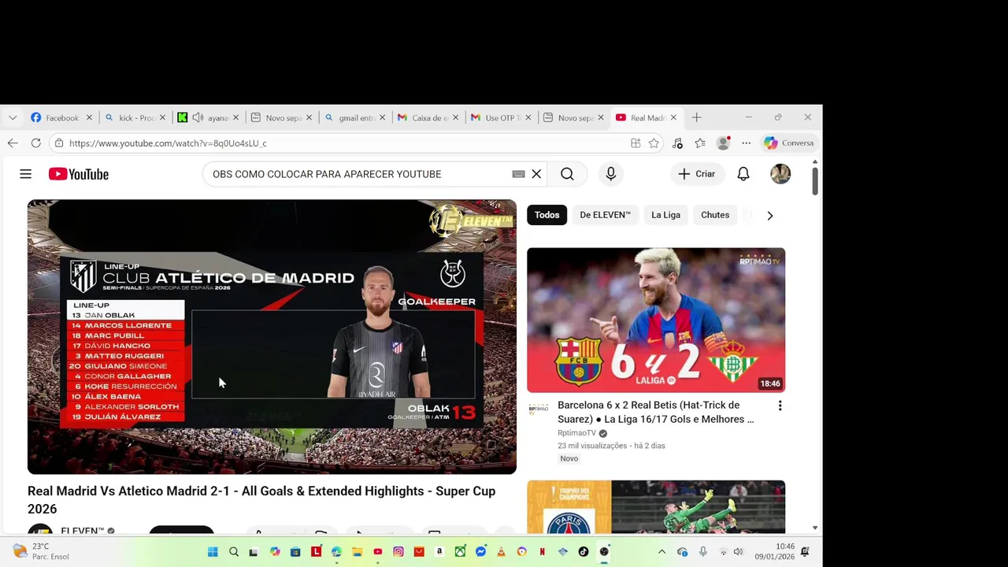Open the Edge favorites list icon

[x=700, y=143]
